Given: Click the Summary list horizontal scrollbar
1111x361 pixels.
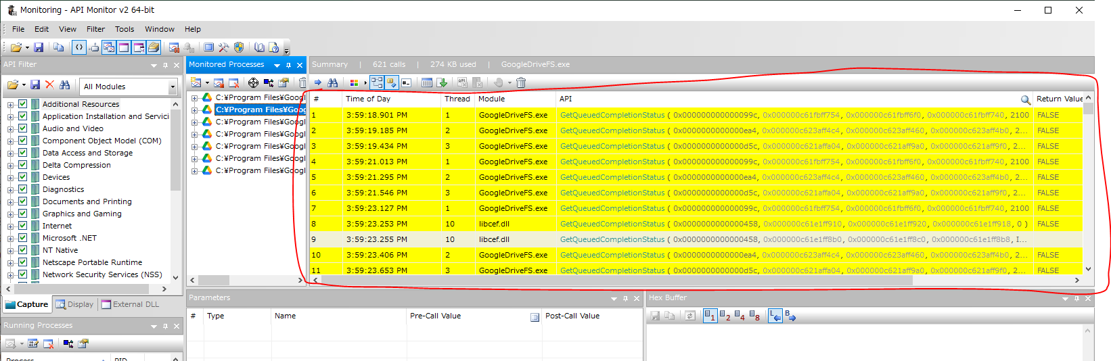Looking at the screenshot, I should [x=617, y=280].
